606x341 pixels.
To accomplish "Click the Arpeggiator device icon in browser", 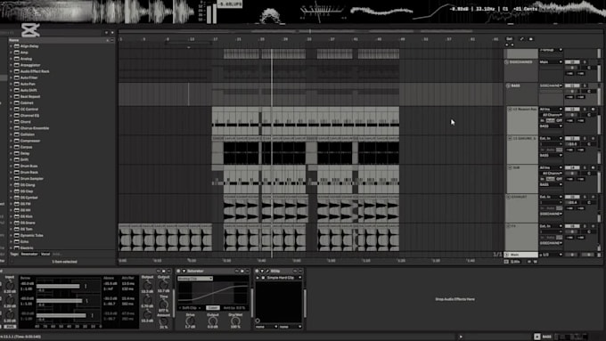I will coord(17,65).
